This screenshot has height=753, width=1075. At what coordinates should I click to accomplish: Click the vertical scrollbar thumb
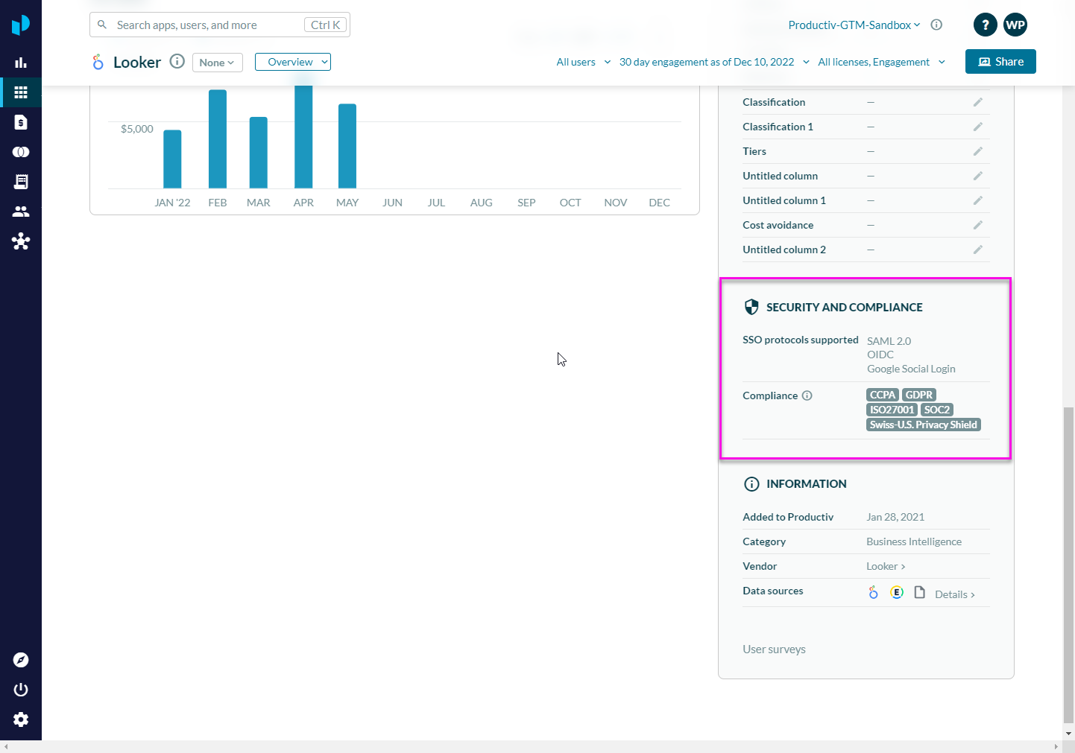(1069, 564)
